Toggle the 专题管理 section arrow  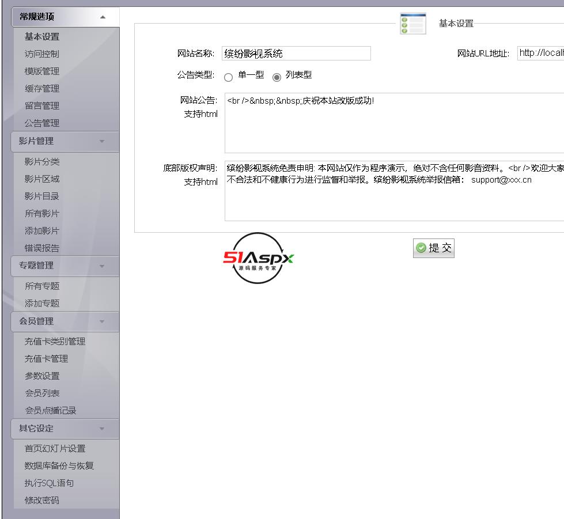(x=102, y=266)
